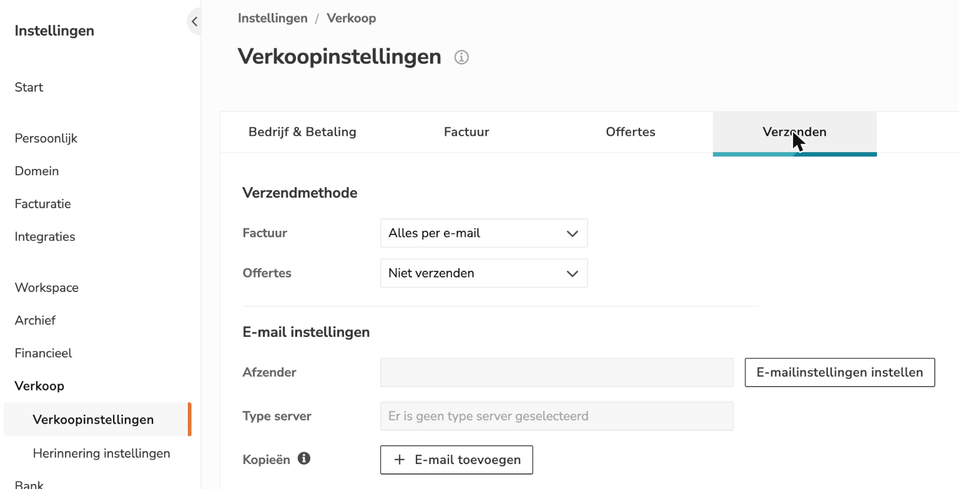Click the Type server field

(557, 416)
